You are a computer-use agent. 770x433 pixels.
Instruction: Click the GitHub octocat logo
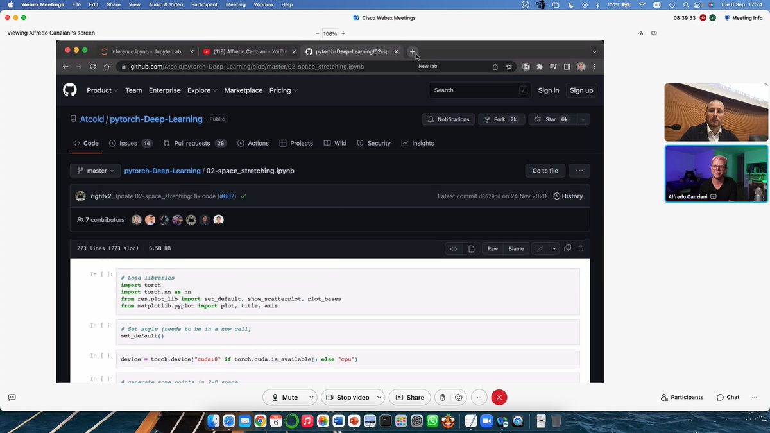(x=70, y=90)
